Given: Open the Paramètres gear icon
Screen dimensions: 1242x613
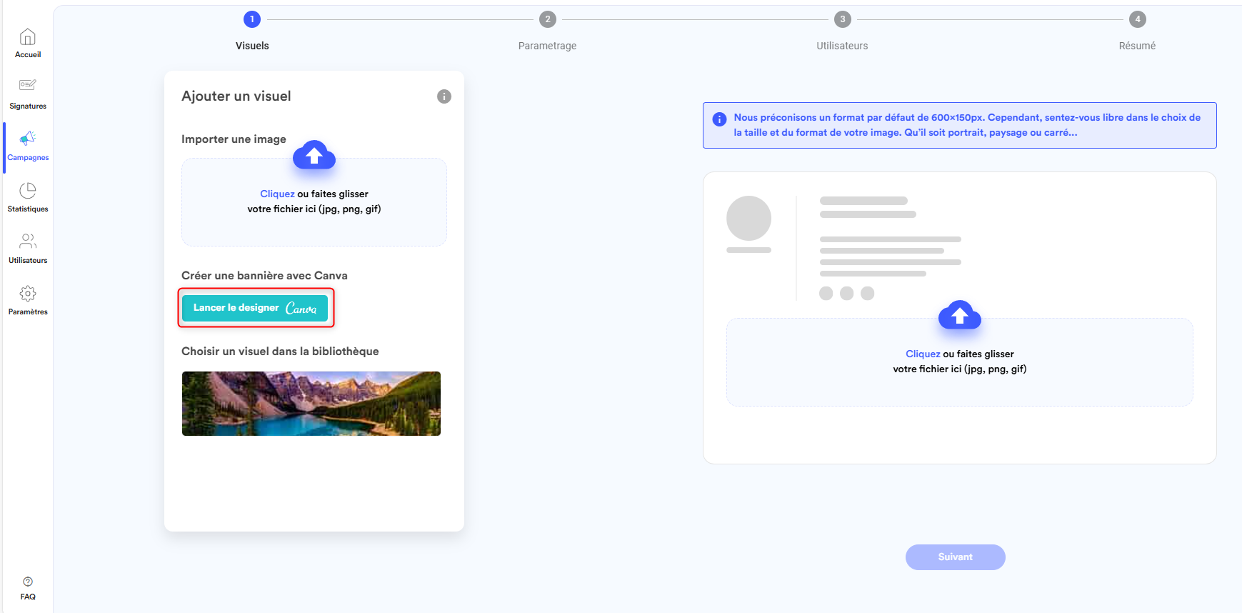Looking at the screenshot, I should (x=28, y=294).
